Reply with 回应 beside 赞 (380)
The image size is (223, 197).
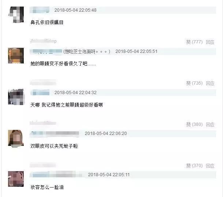(210, 125)
